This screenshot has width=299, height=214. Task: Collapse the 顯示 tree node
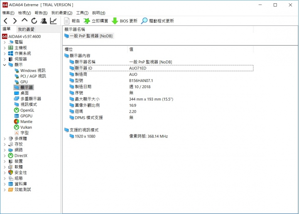[5, 65]
